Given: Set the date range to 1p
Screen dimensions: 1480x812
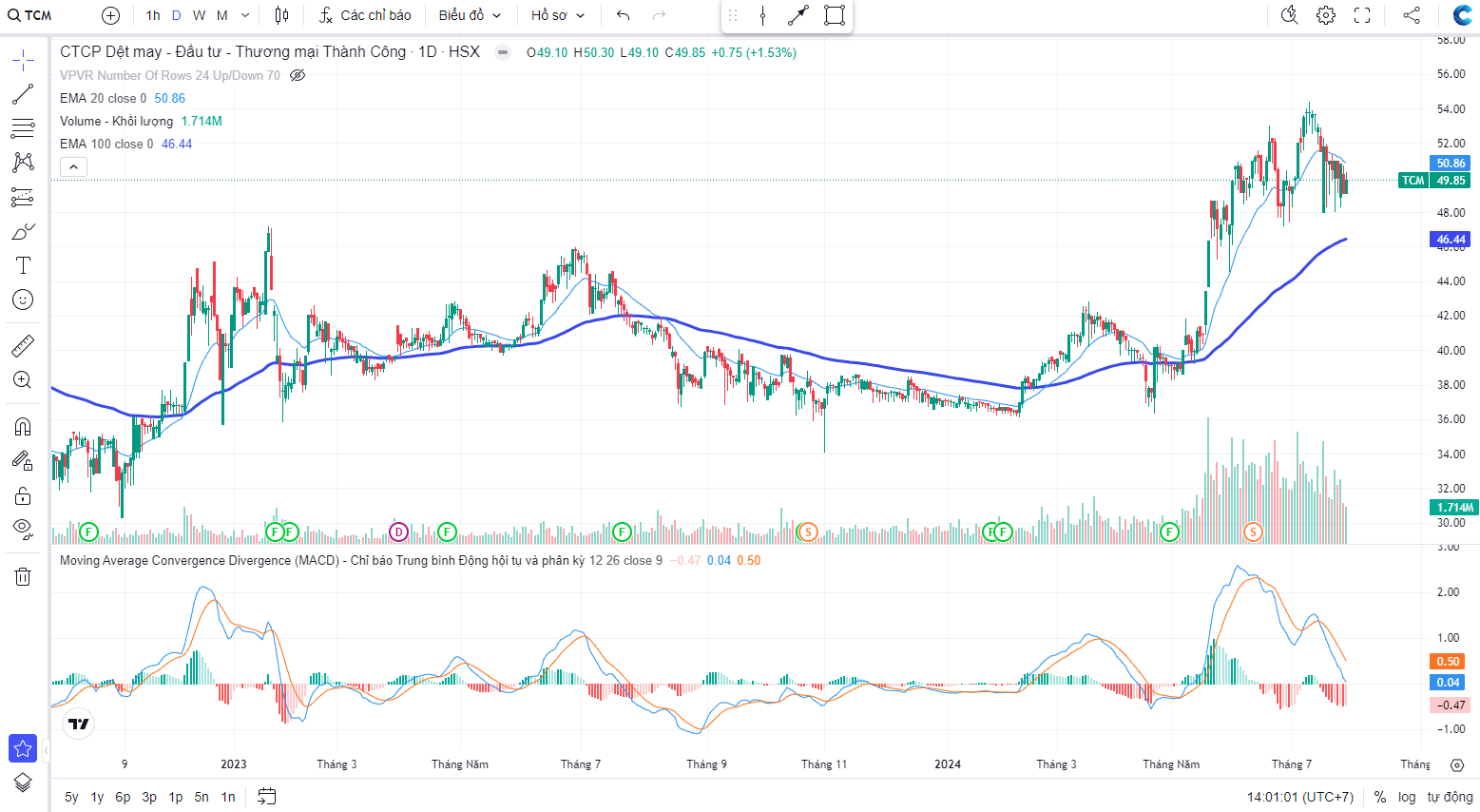Looking at the screenshot, I should click(176, 797).
